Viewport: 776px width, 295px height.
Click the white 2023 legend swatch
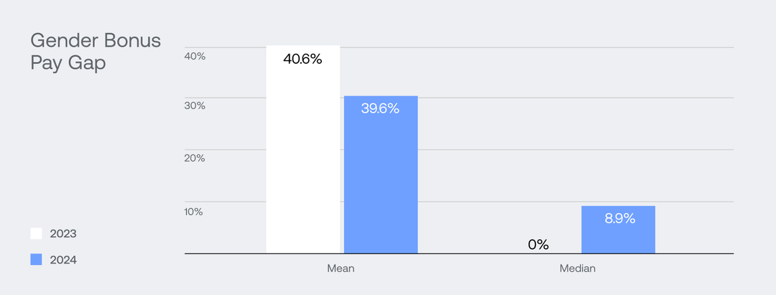tap(36, 233)
